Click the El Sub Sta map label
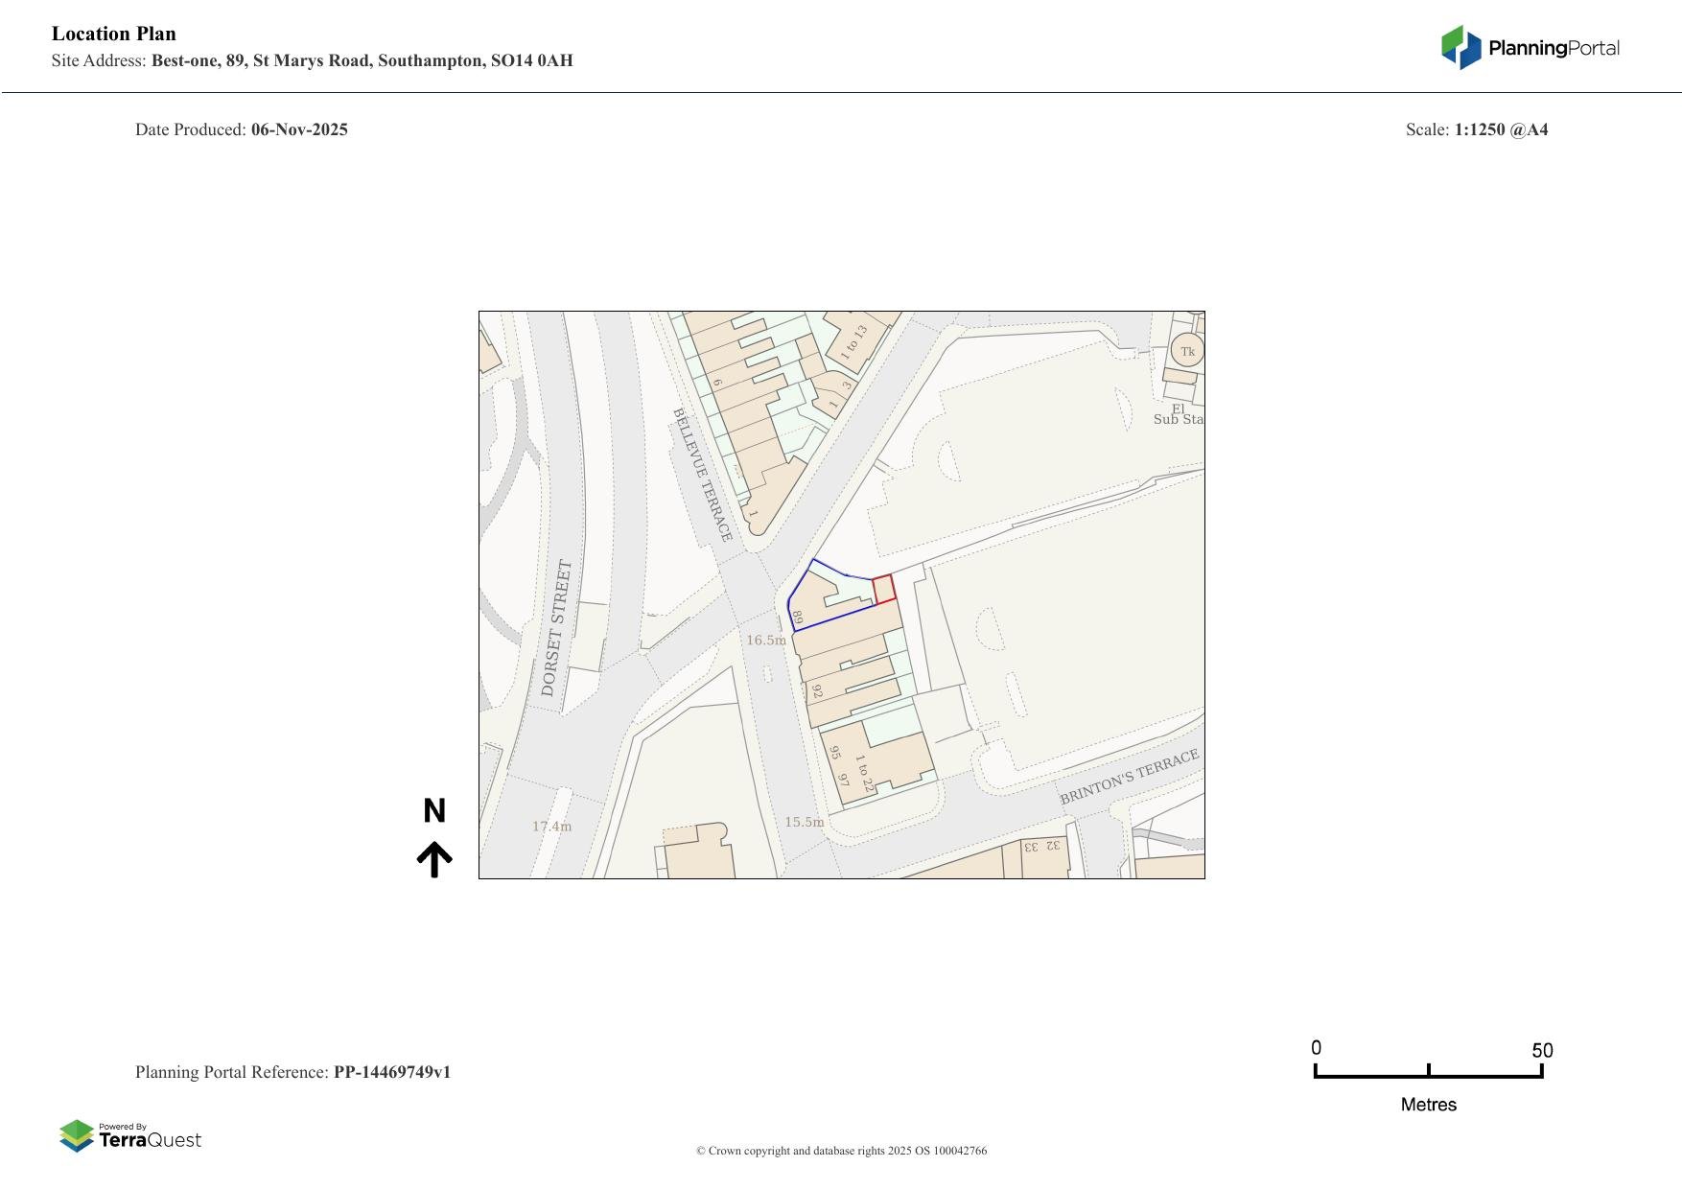 pyautogui.click(x=1179, y=414)
